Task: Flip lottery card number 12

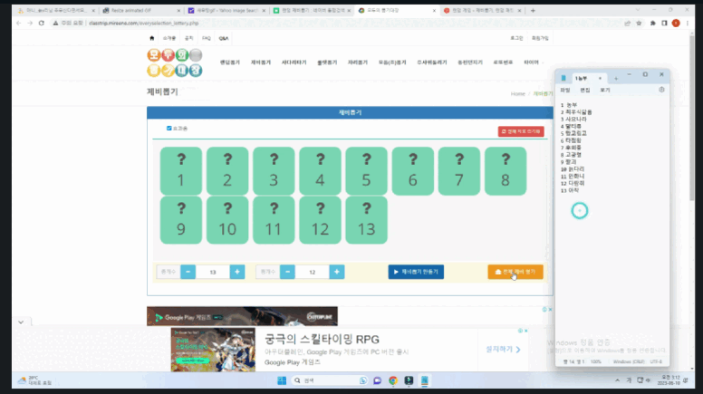Action: click(x=320, y=220)
